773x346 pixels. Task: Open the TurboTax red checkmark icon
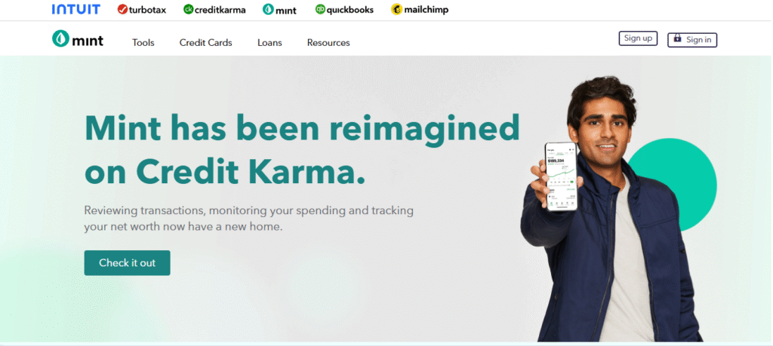[123, 9]
